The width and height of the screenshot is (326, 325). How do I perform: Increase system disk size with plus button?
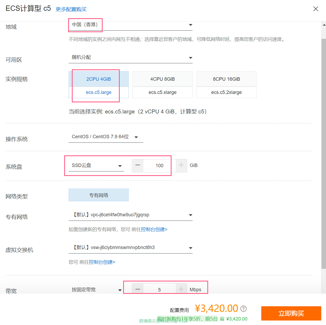(x=181, y=166)
